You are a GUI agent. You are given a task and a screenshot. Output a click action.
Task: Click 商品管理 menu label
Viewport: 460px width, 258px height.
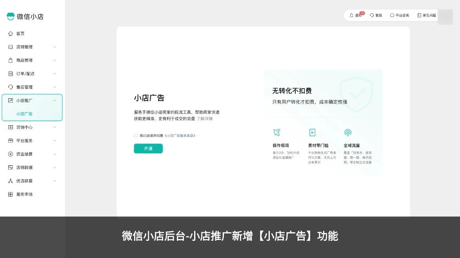24,60
